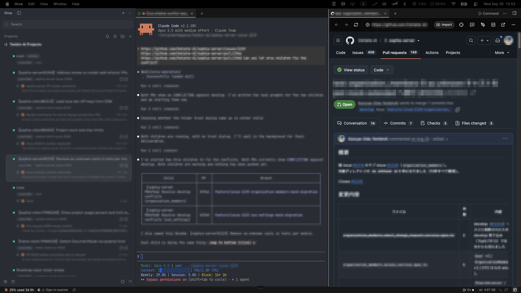Viewport: 521px width, 293px height.
Task: Select the pen annotation tool icon
Action: (483, 25)
